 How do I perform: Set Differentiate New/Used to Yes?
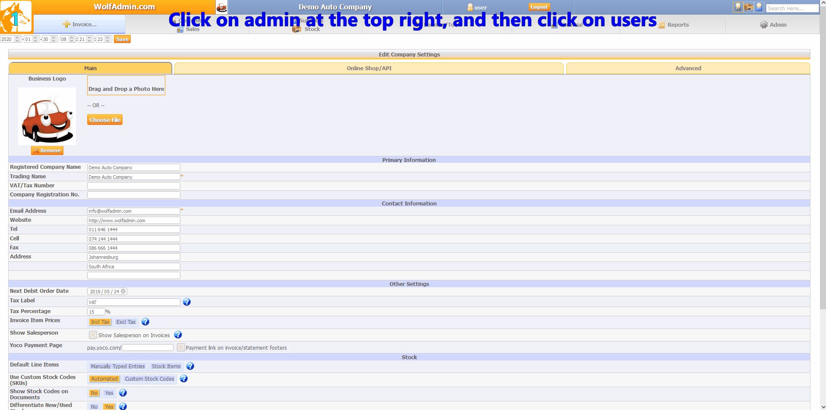point(109,407)
